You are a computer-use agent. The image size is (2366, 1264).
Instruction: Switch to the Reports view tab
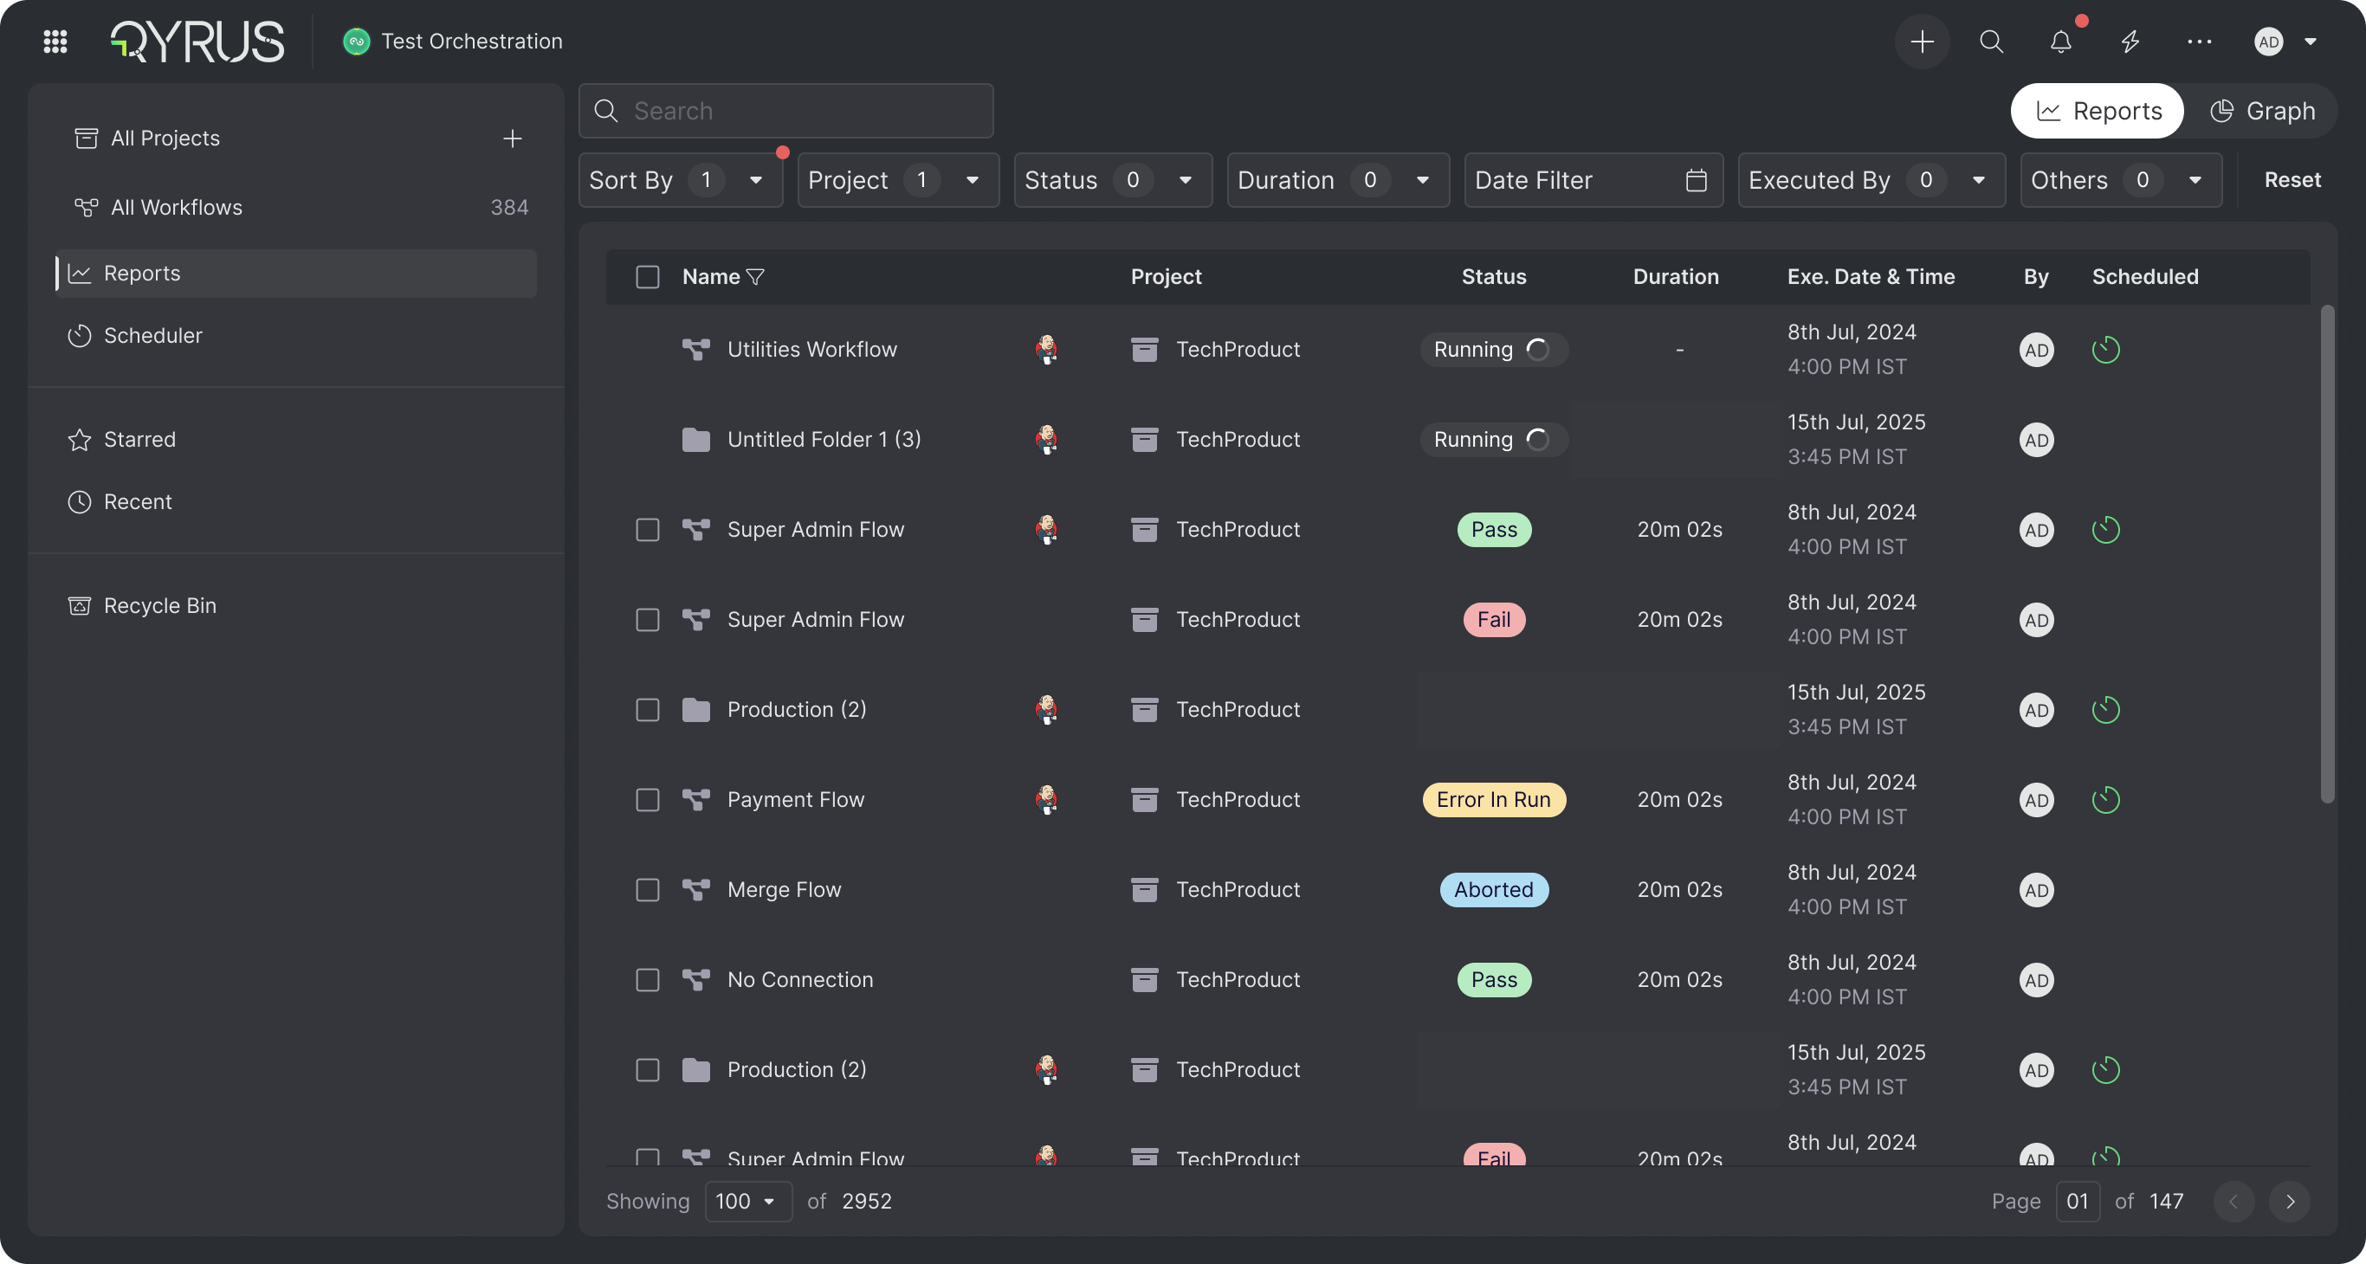coord(2097,111)
